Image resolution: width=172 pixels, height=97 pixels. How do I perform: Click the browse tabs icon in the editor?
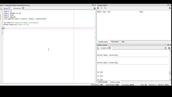[1, 8]
